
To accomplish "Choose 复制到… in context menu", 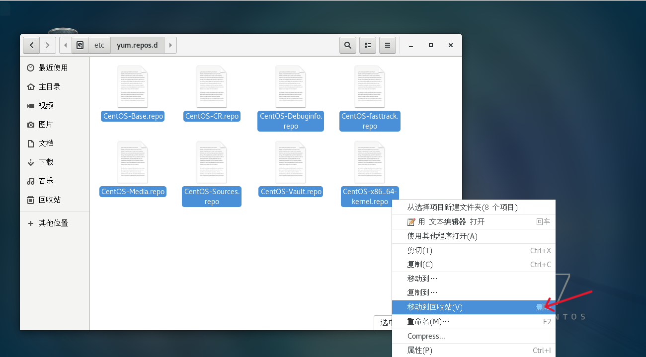I will (x=474, y=292).
